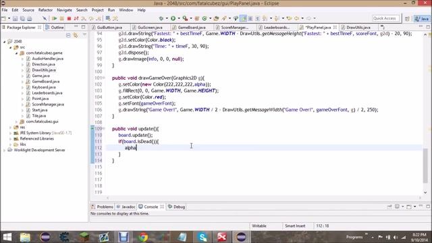Toggle Block Selection mode icon

coord(250,18)
